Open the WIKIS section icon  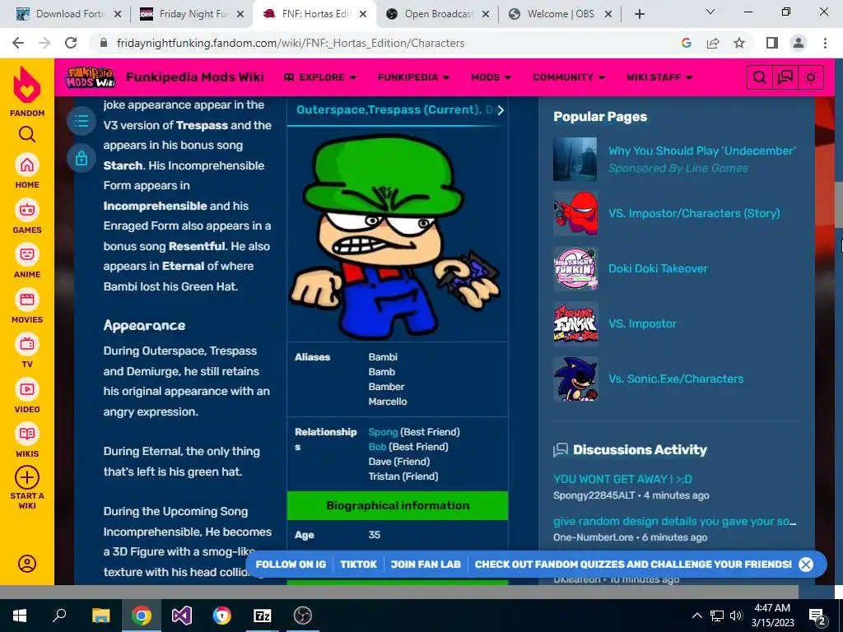pos(27,434)
